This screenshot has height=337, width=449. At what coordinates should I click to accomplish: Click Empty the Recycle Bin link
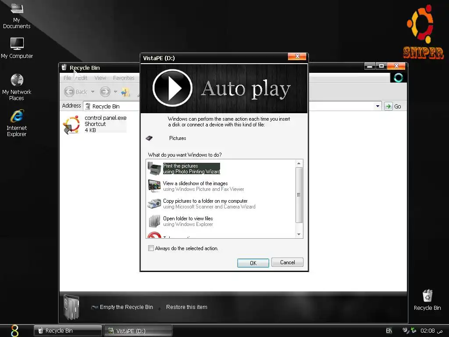pos(126,307)
